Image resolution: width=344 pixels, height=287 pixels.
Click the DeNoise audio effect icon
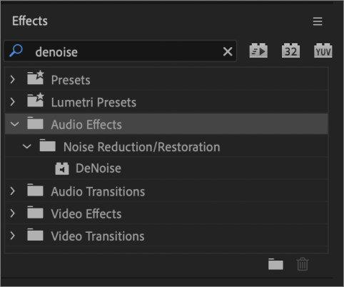coord(62,168)
